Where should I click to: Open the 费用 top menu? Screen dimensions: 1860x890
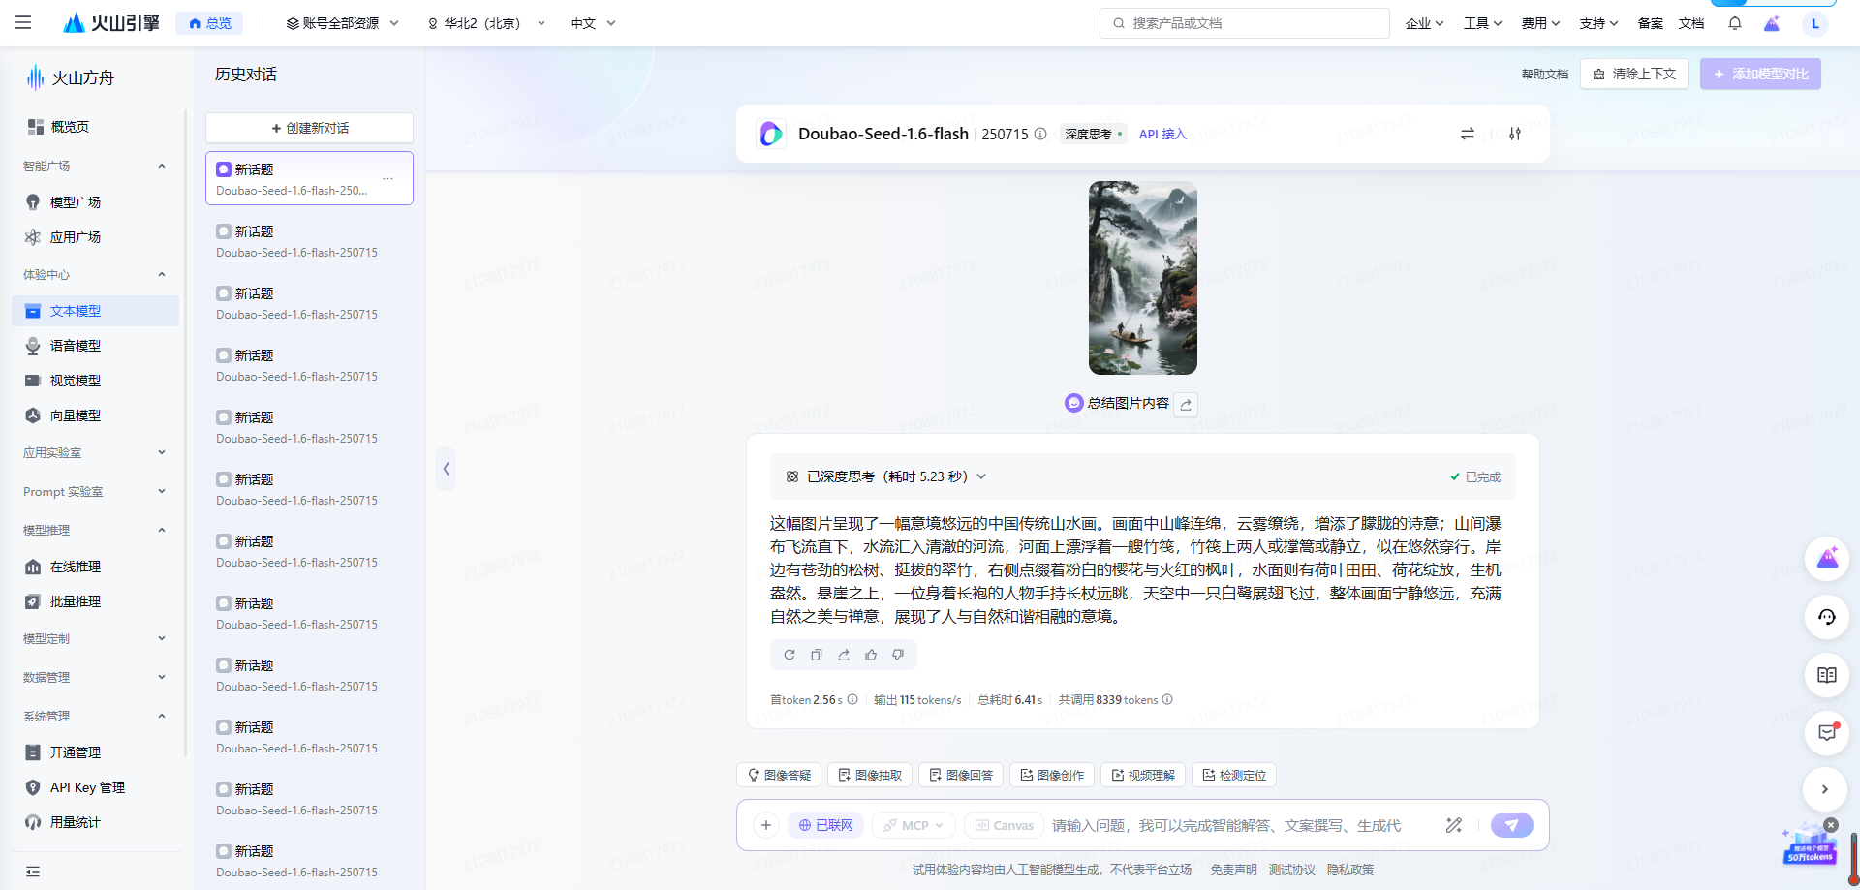point(1540,23)
